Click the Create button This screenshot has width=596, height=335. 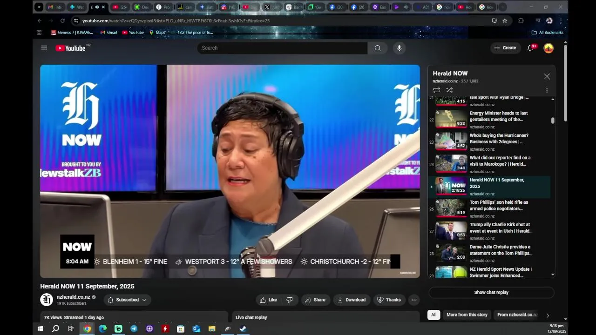pos(505,48)
